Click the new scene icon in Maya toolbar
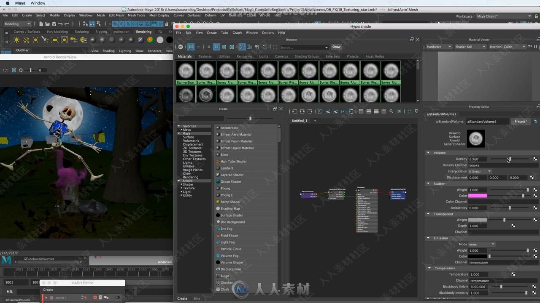This screenshot has height=303, width=540. tap(41, 24)
